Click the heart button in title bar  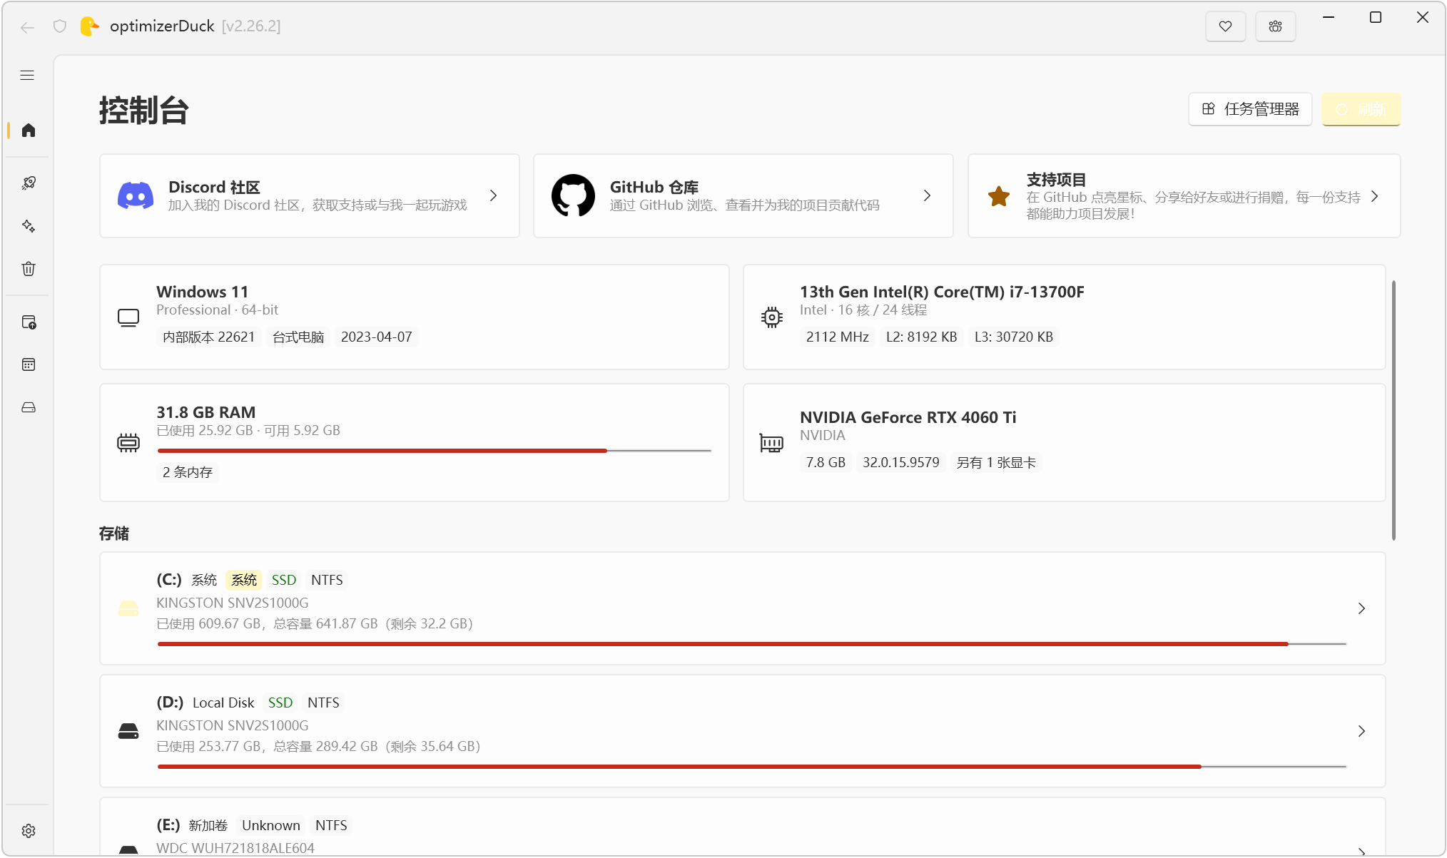(1225, 26)
